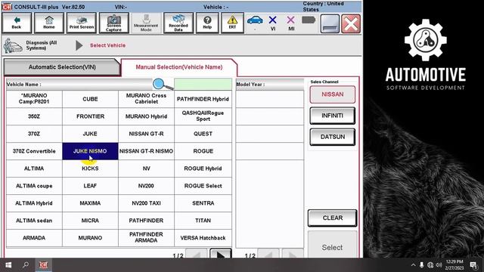Choose the INFINITI sales channel
The width and height of the screenshot is (484, 272).
pos(333,116)
